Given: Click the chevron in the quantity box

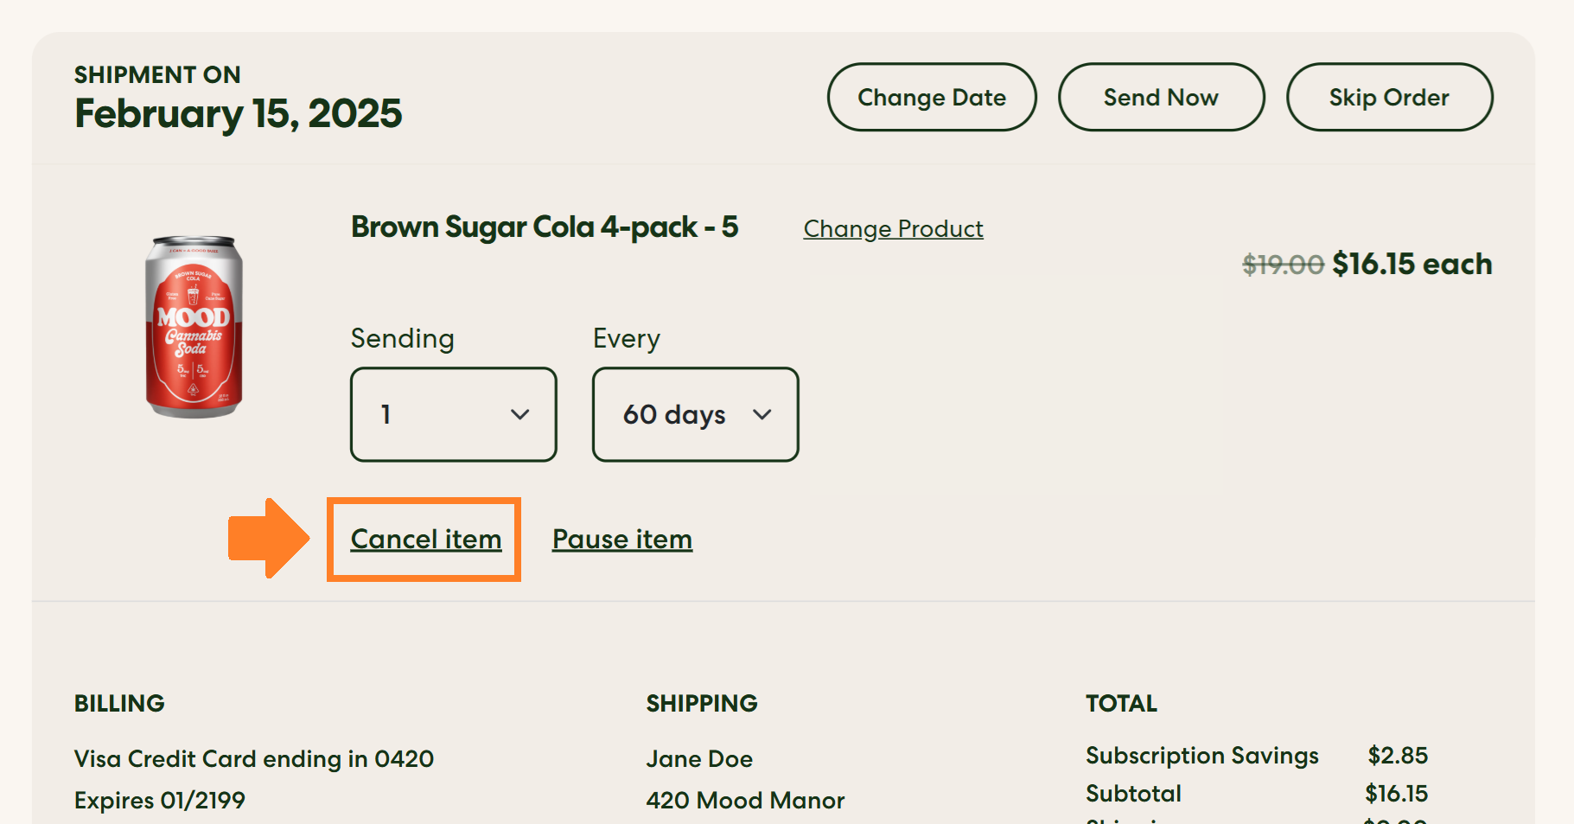Looking at the screenshot, I should pyautogui.click(x=519, y=415).
